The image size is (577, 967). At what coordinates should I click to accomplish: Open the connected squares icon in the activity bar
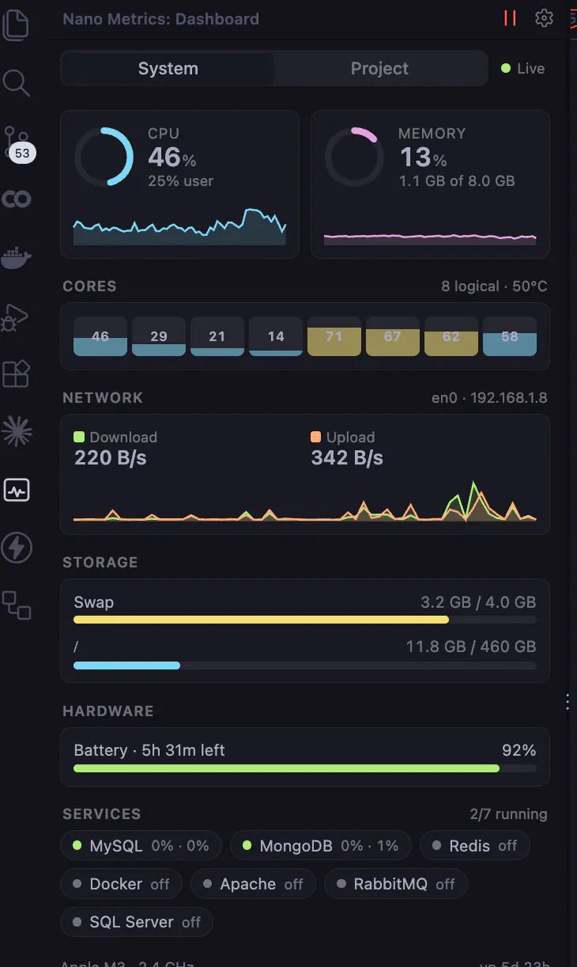point(17,605)
